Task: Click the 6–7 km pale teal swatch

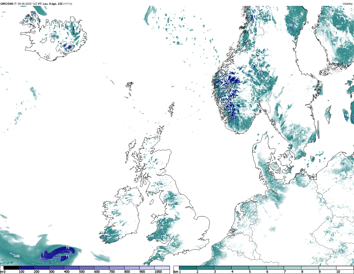Action: point(275,268)
